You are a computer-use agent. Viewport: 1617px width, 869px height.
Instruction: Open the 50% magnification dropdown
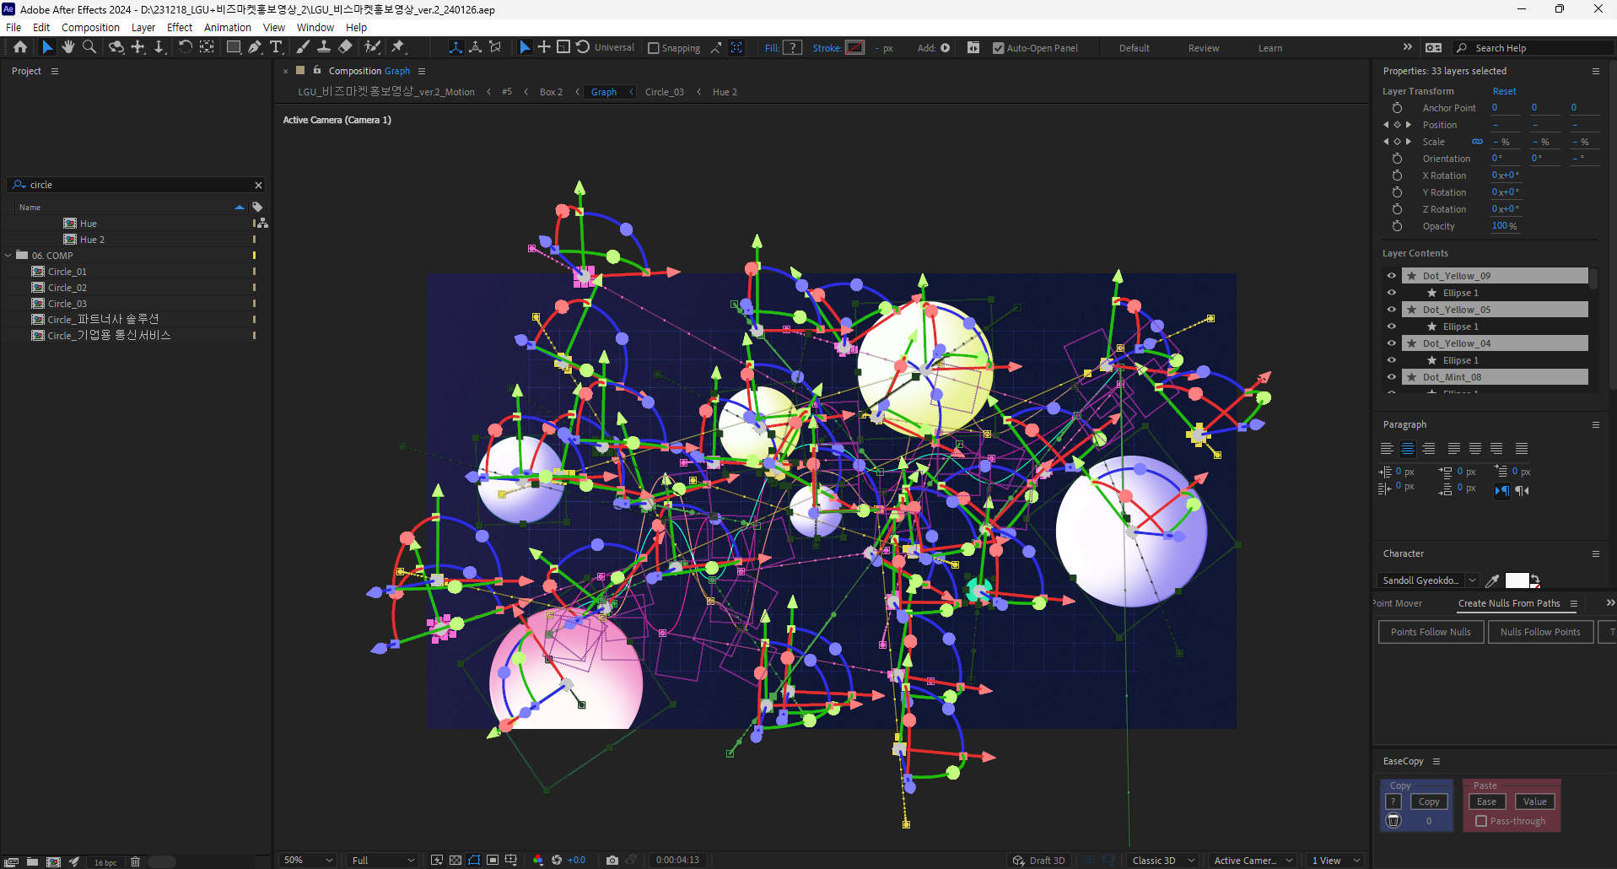307,860
